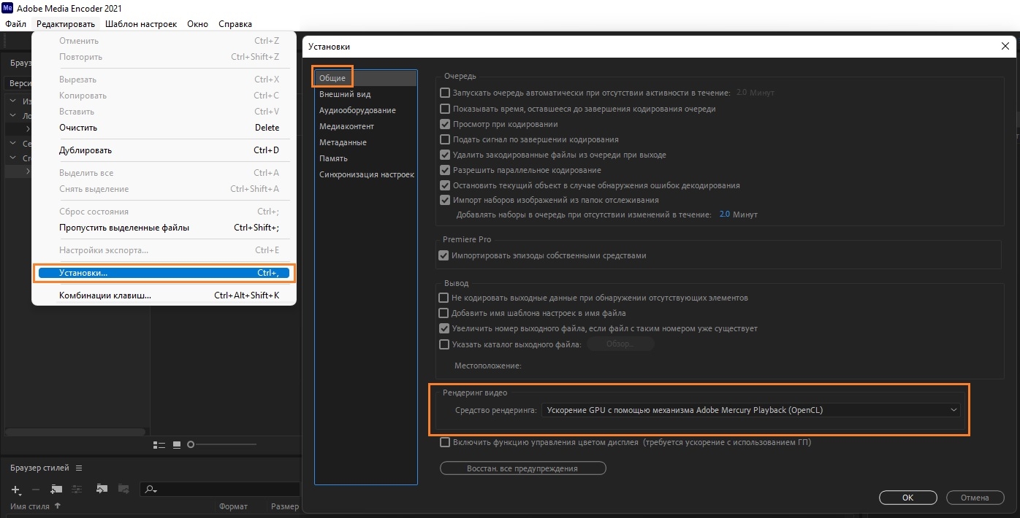The image size is (1020, 518).
Task: Click the magnifier search icon in preset browser
Action: coord(151,490)
